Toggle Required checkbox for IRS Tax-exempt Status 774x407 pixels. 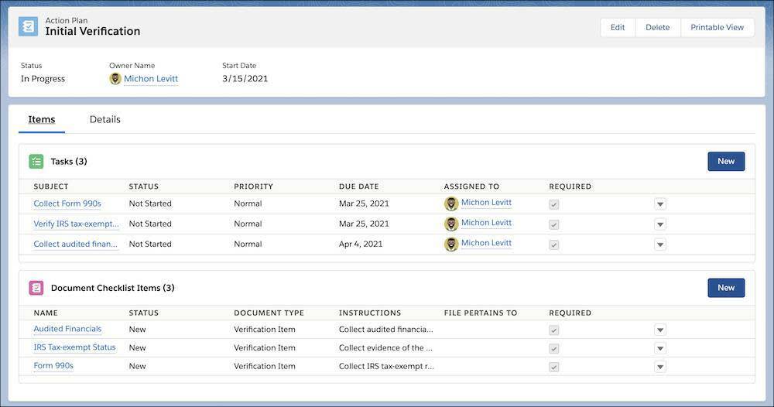(554, 348)
